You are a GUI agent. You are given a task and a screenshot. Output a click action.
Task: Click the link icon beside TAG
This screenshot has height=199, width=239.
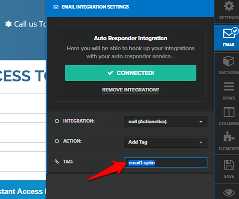pyautogui.click(x=57, y=161)
